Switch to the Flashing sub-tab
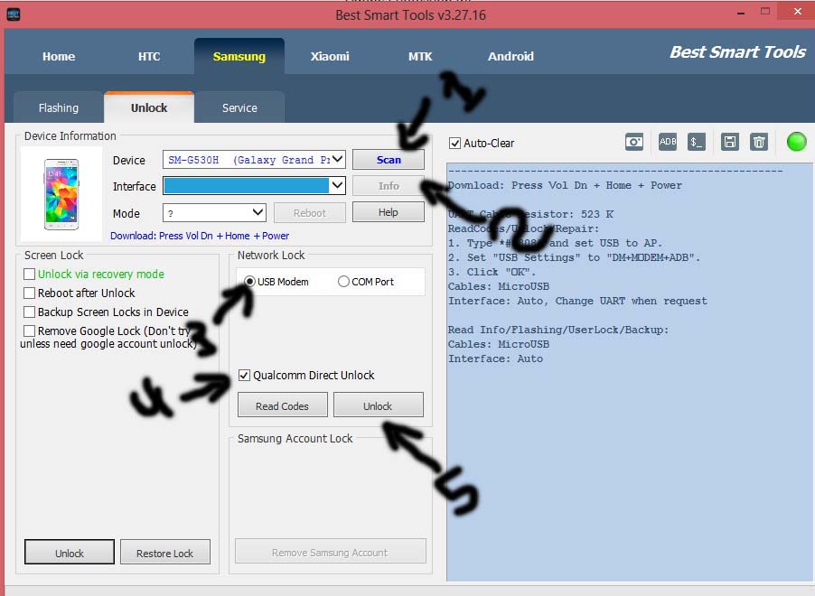Viewport: 815px width, 596px height. pos(59,107)
